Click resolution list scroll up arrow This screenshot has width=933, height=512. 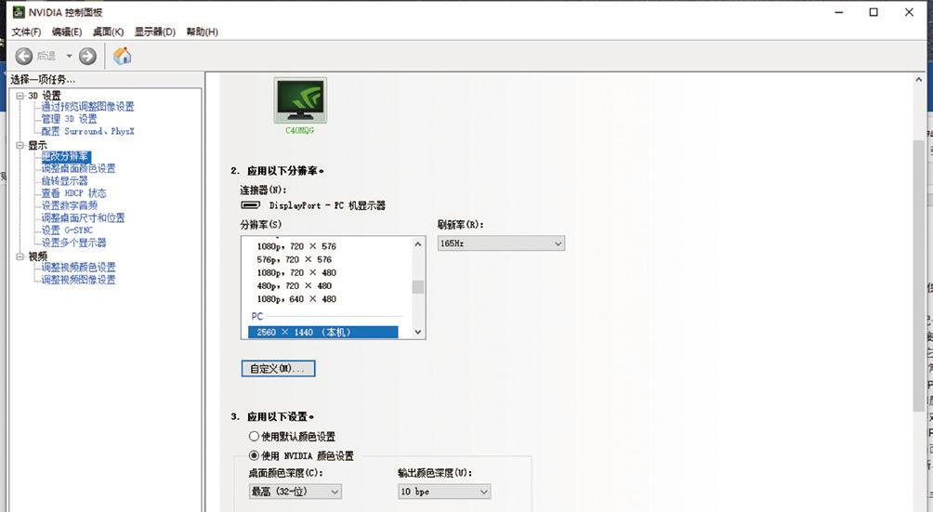(418, 243)
